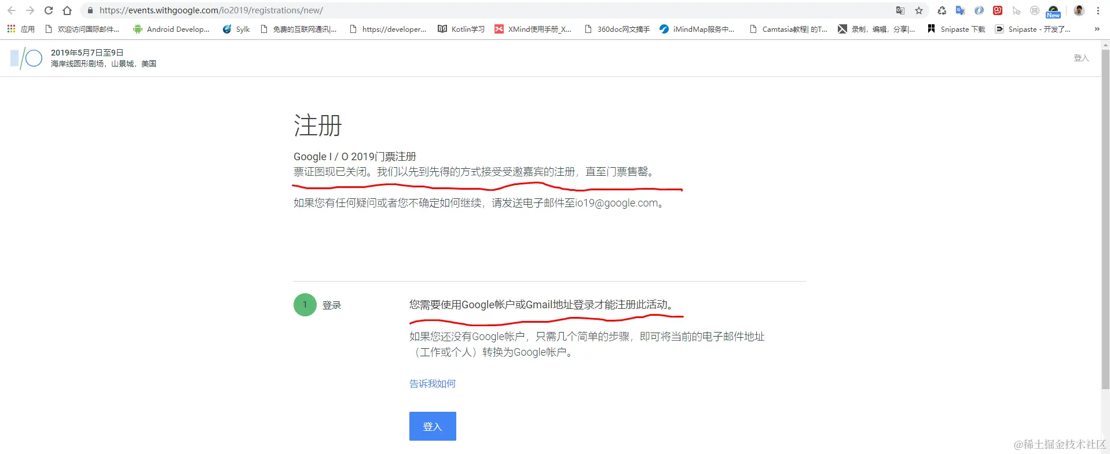The image size is (1110, 454).
Task: Open the red square extension icon
Action: coord(998,10)
